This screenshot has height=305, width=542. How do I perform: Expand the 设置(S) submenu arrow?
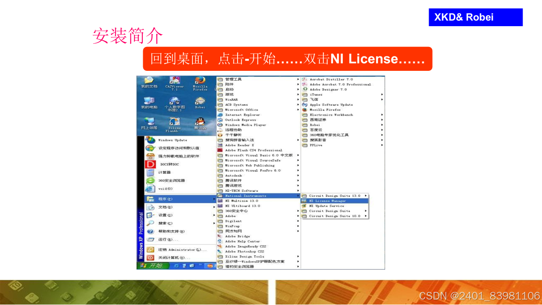[214, 215]
